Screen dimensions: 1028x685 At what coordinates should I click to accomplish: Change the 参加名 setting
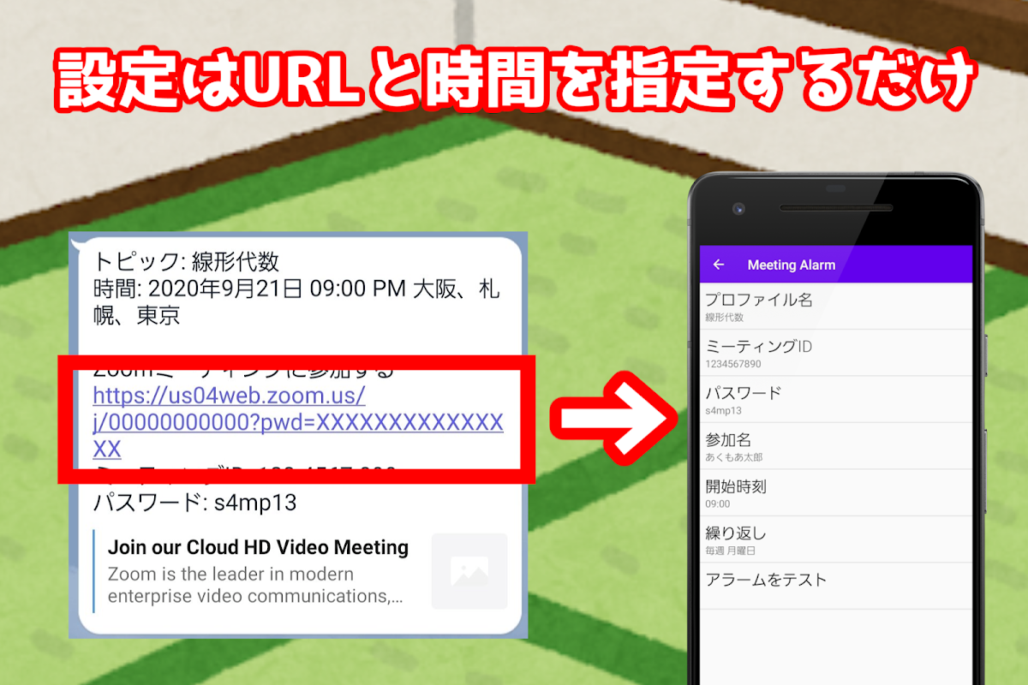pyautogui.click(x=836, y=446)
